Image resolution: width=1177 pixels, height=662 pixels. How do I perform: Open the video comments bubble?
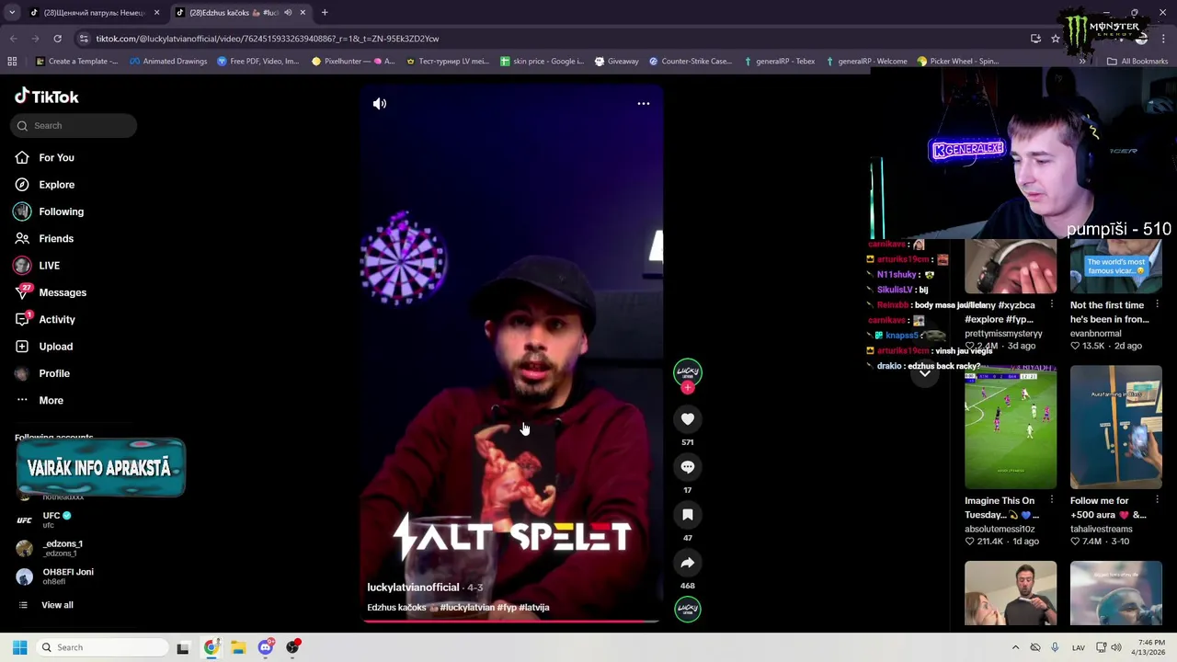click(687, 467)
